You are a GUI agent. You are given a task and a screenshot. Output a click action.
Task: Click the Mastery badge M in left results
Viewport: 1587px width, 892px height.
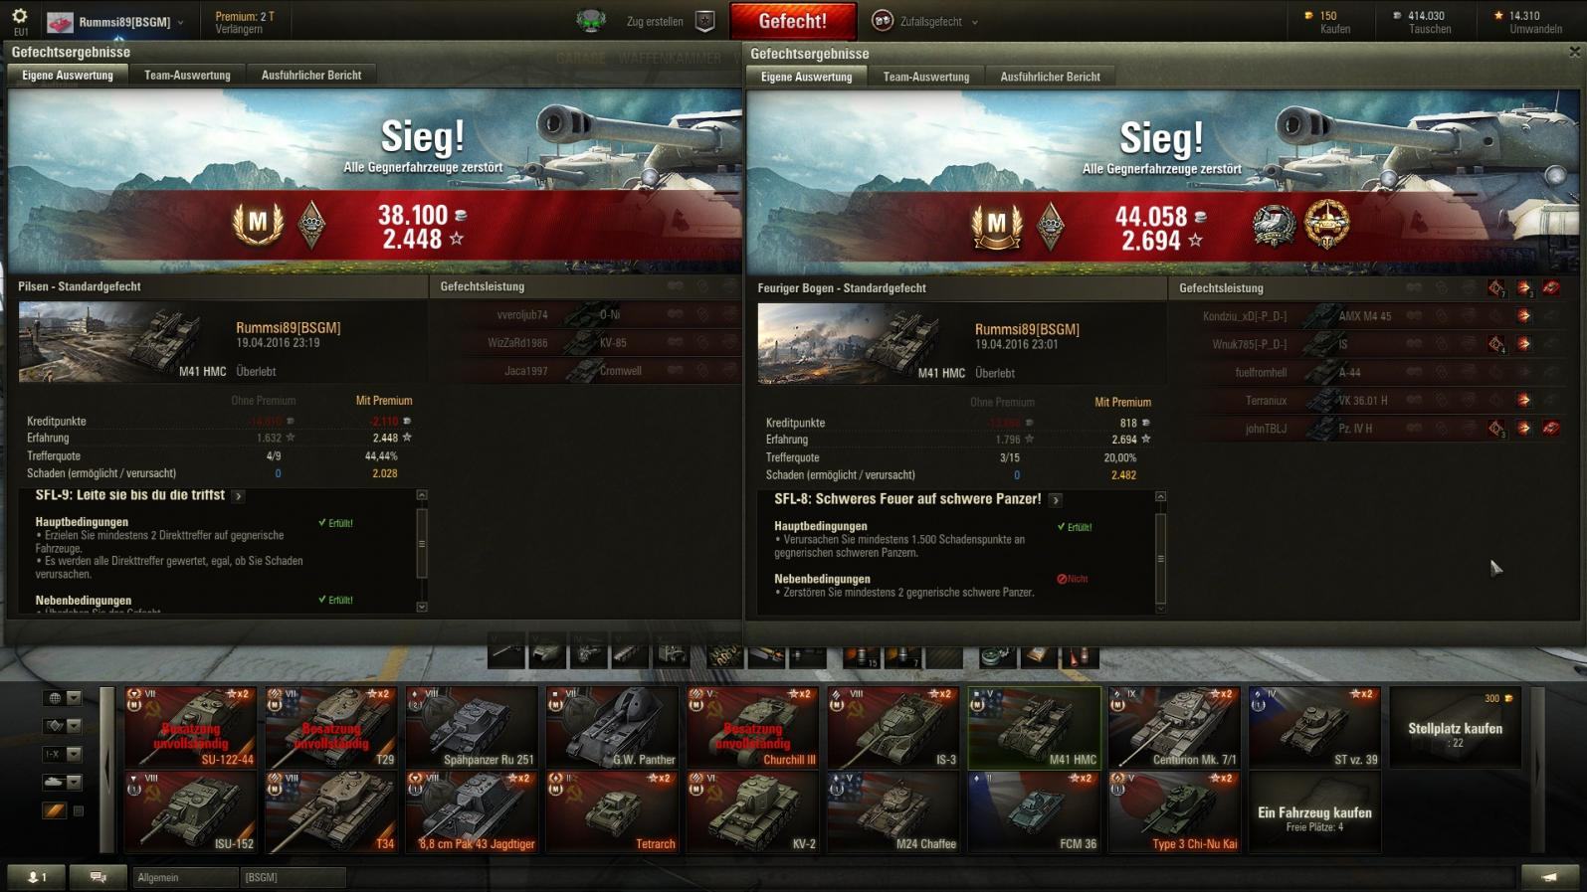tap(258, 223)
